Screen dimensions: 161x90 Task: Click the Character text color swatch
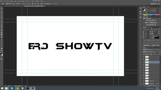point(157,38)
